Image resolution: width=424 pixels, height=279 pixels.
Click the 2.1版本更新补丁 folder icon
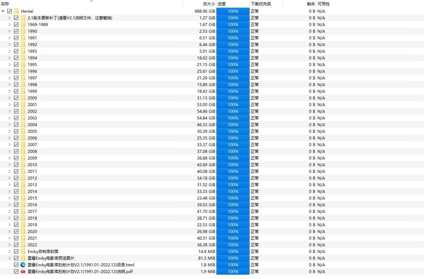(x=23, y=18)
